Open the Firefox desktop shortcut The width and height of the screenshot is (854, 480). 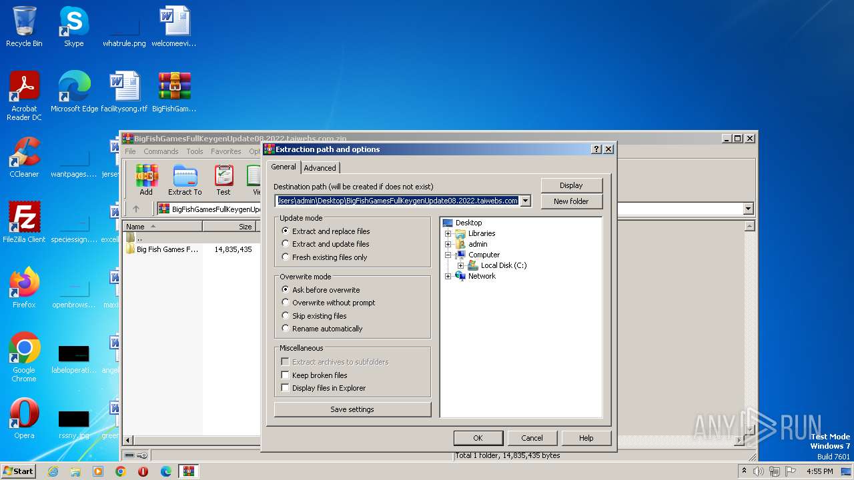(24, 288)
